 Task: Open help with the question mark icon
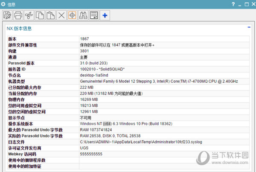233,4
